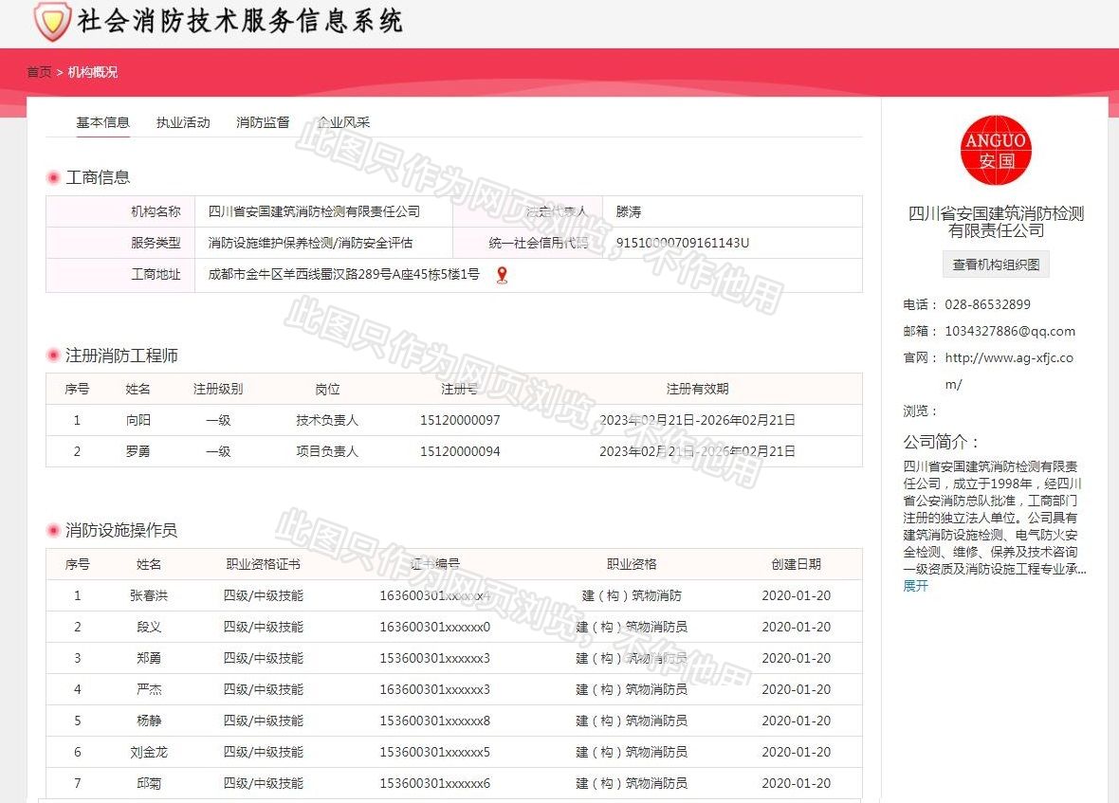Click the 查看机构组织图 button
The image size is (1119, 803).
[996, 265]
